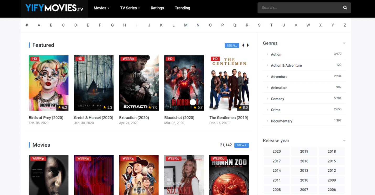Click the Birds of Prey (2020) title

pyautogui.click(x=46, y=118)
